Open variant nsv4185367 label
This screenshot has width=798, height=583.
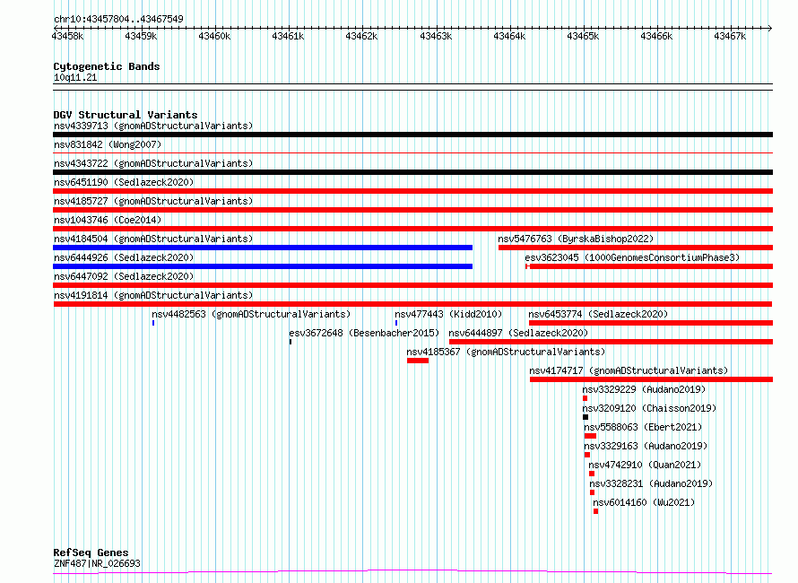pos(506,352)
